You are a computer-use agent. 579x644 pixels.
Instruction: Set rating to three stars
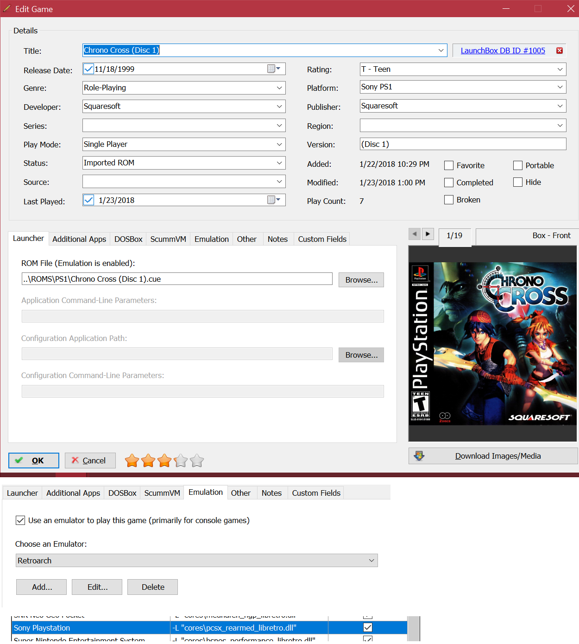(x=164, y=461)
